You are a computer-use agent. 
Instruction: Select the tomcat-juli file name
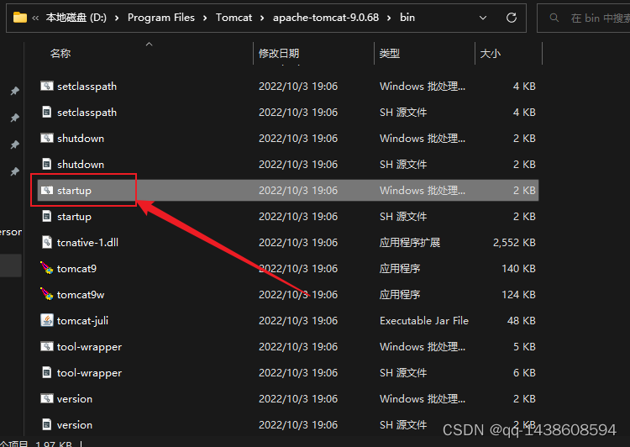(x=83, y=321)
